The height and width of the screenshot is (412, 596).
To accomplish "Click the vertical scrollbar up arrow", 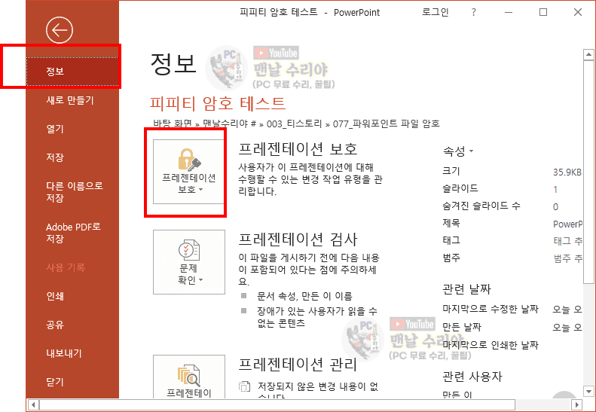I will tap(588, 55).
